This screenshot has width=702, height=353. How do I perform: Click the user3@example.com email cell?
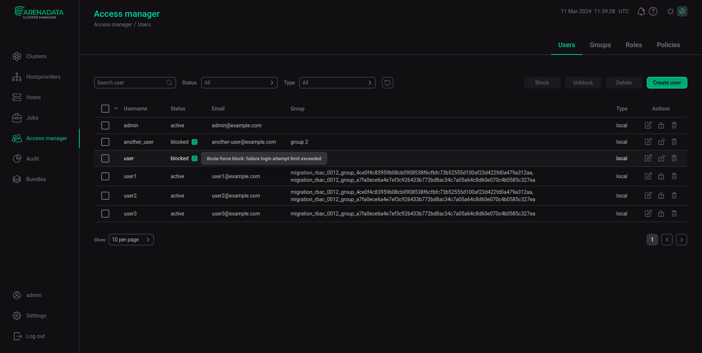236,214
